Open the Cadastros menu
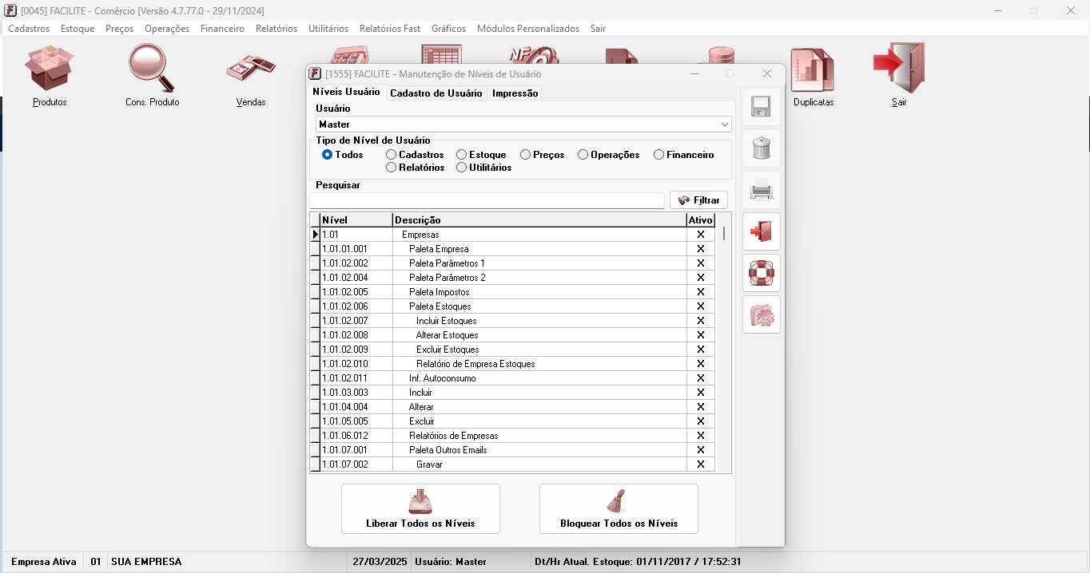This screenshot has height=573, width=1090. (29, 29)
